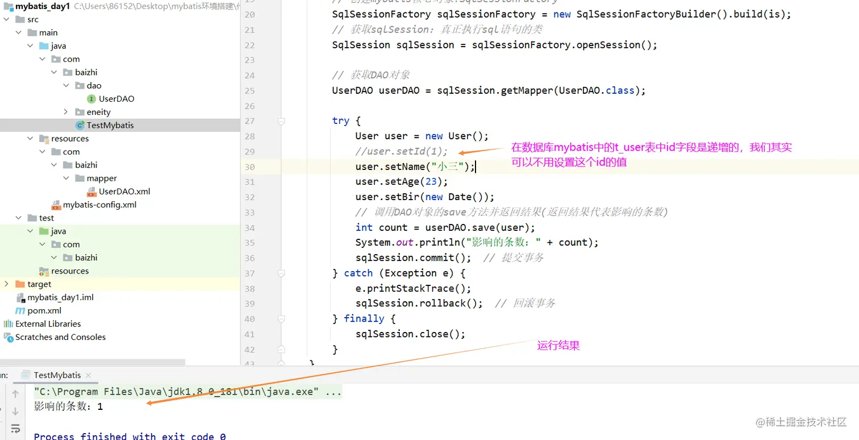Screen dimensions: 859x440
Task: Close the TestMybatis run tab
Action: click(x=87, y=375)
